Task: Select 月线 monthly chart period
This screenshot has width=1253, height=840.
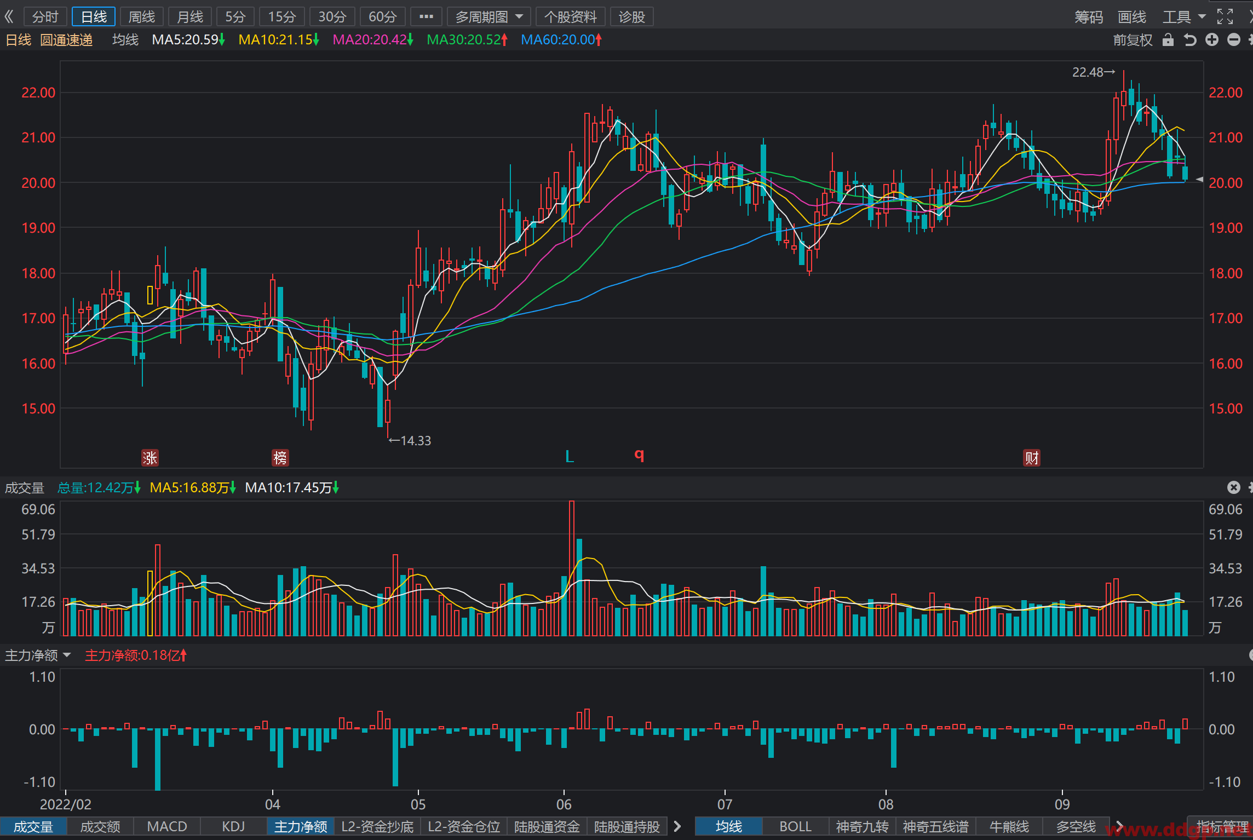Action: pos(190,17)
